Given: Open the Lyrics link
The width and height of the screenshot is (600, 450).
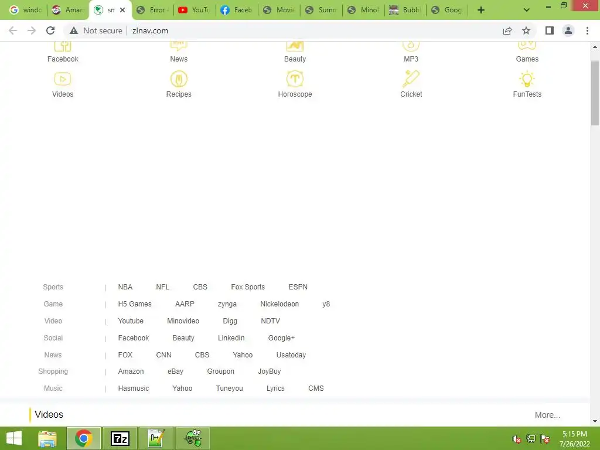Looking at the screenshot, I should 275,388.
